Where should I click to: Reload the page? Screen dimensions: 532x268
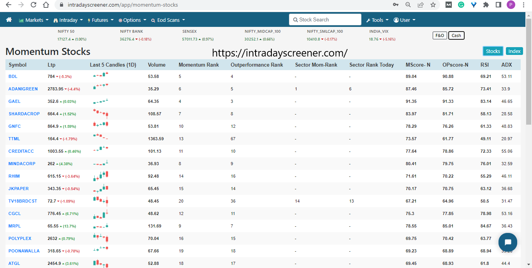coord(33,5)
